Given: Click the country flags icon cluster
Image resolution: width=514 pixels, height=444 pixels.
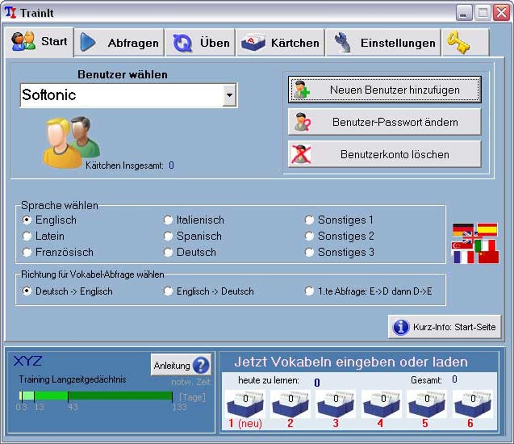Looking at the screenshot, I should 475,243.
